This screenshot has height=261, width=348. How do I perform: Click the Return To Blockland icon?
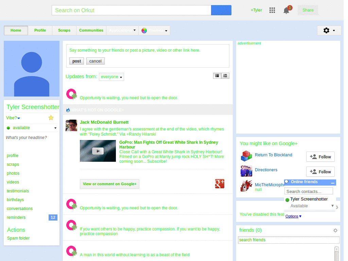click(x=246, y=156)
